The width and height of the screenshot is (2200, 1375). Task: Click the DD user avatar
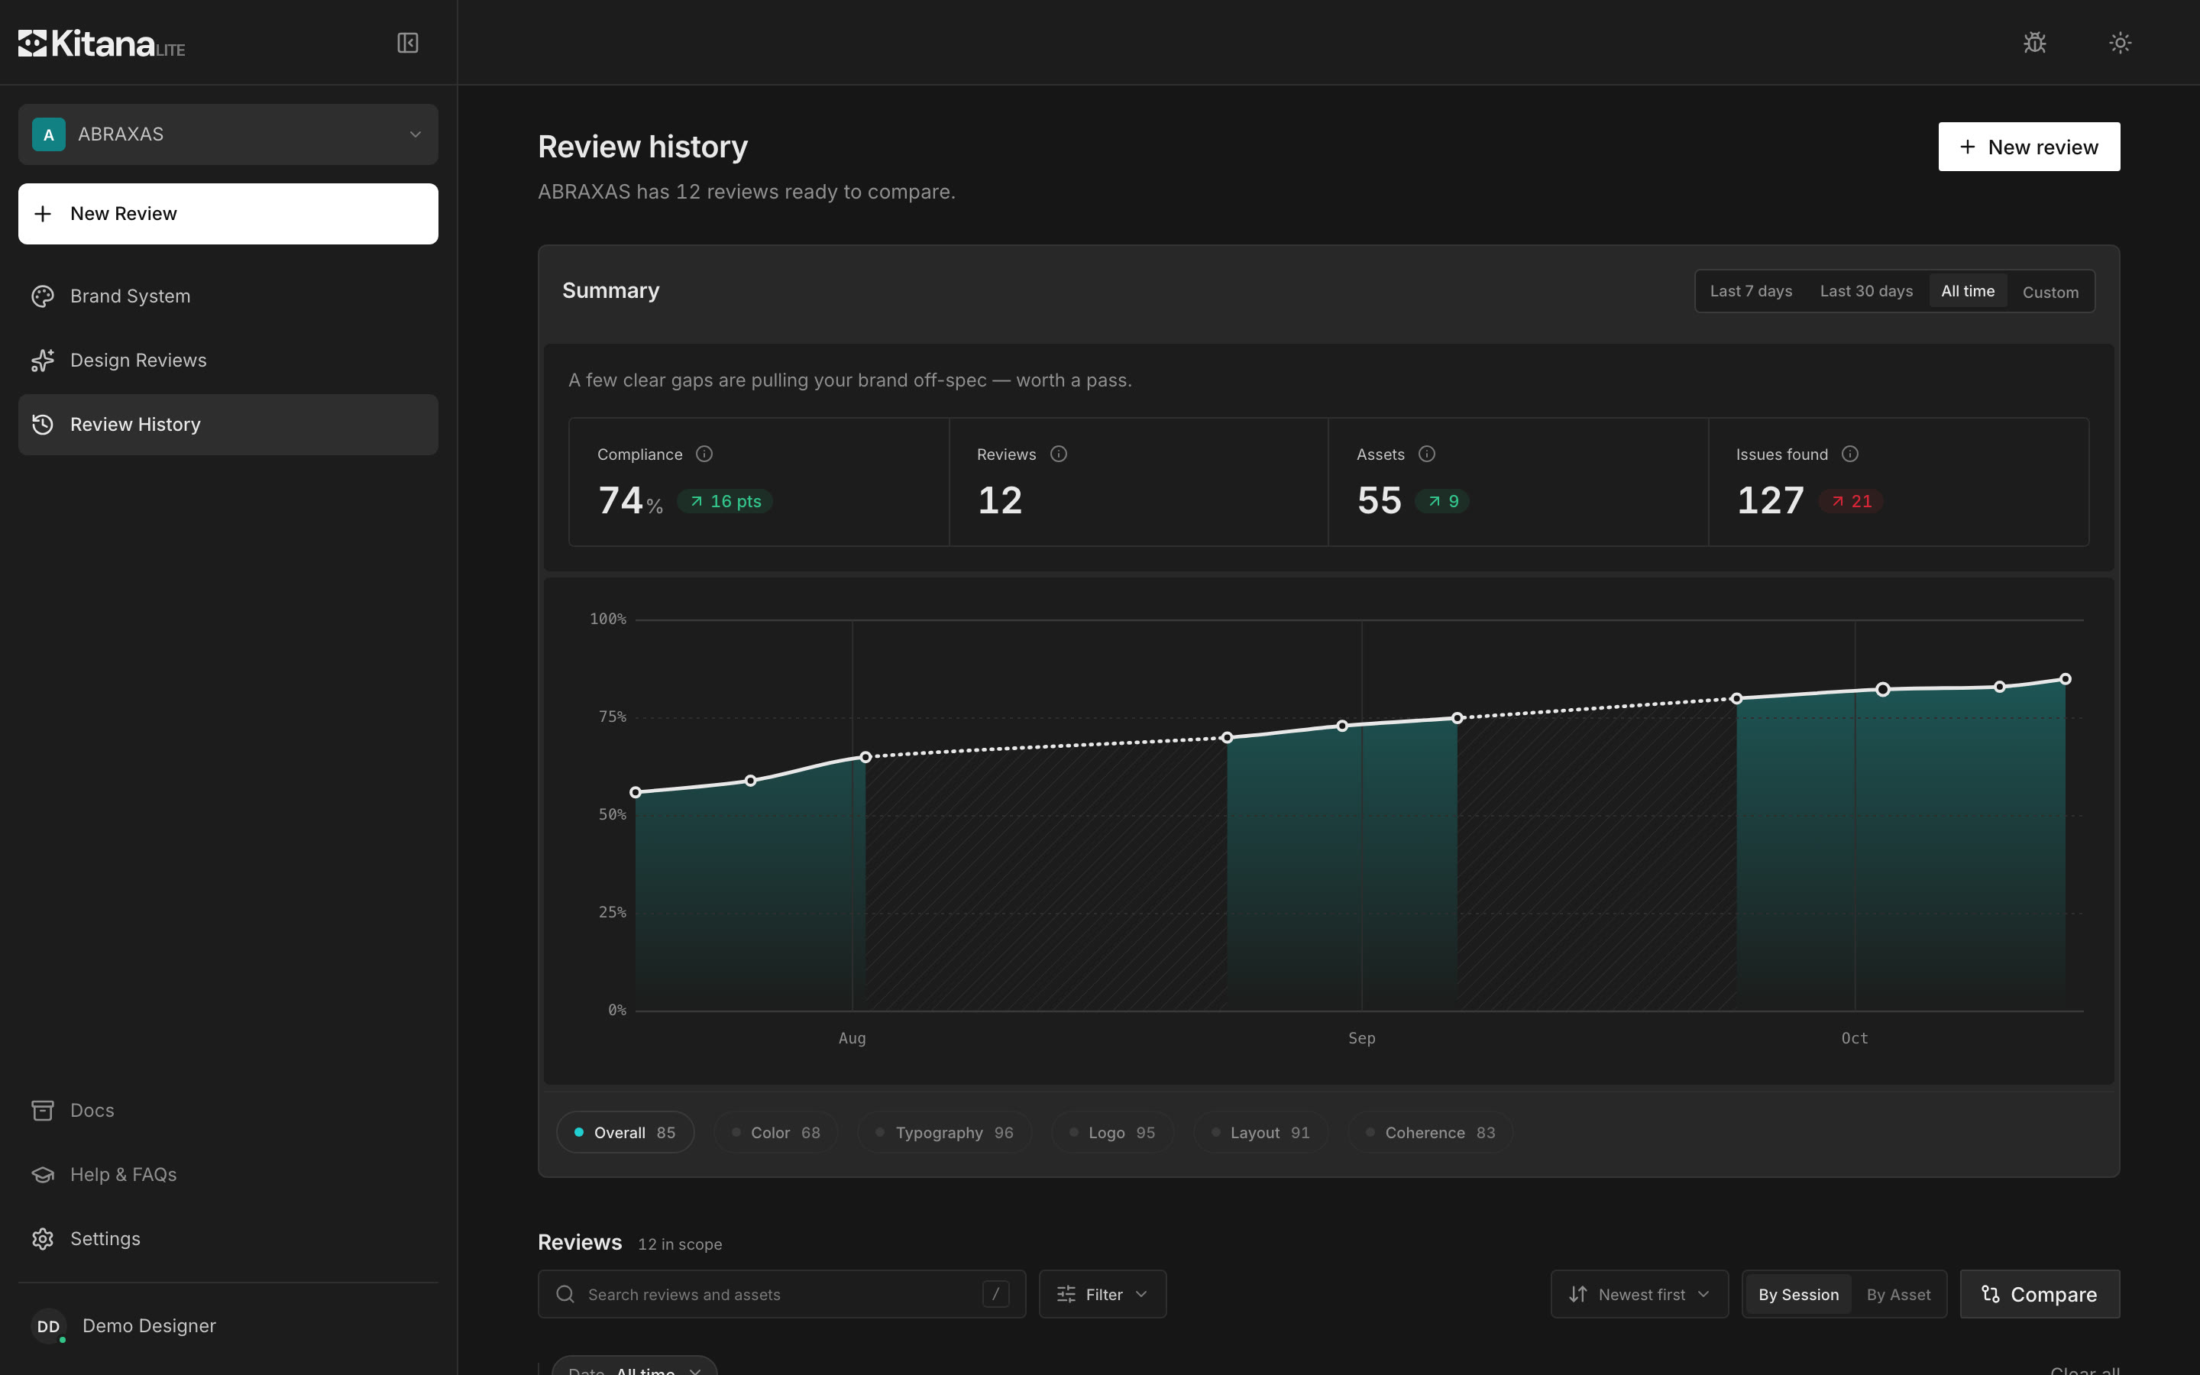click(x=49, y=1326)
